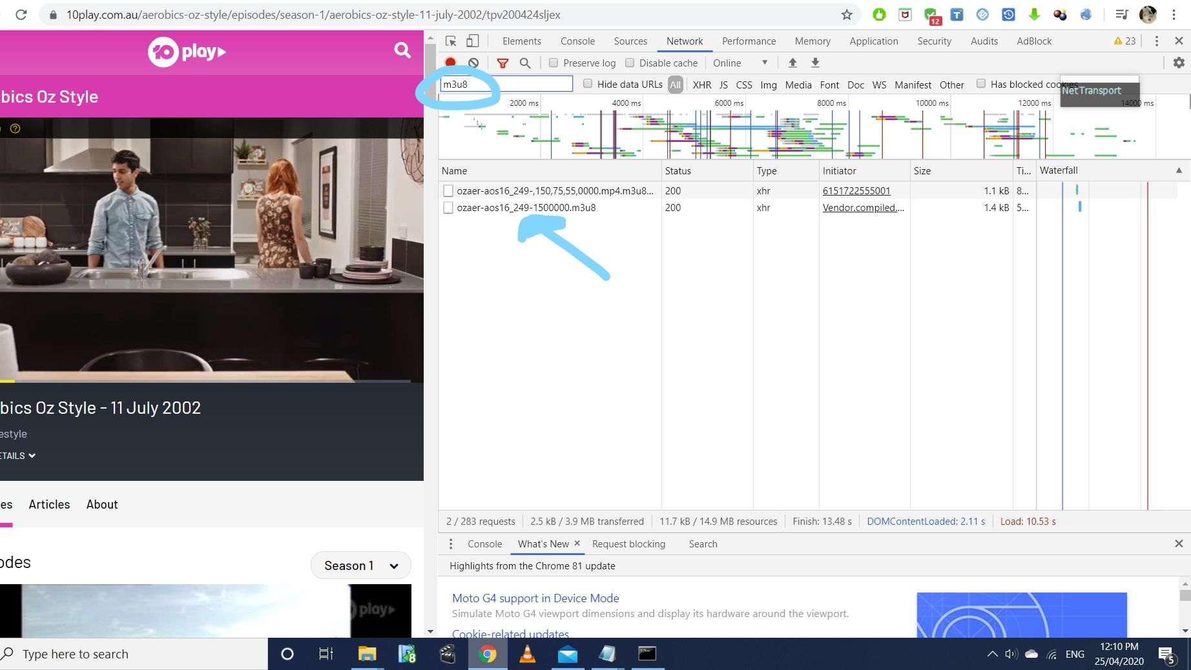Toggle the device toolbar icon
This screenshot has height=670, width=1191.
pos(473,41)
